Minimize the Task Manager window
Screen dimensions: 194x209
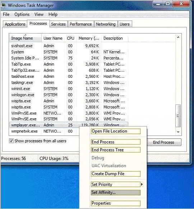click(158, 4)
